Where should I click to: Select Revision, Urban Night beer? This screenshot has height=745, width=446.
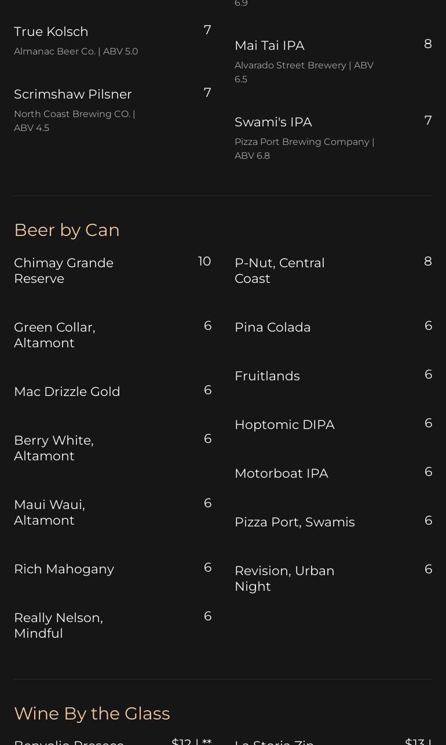tap(284, 579)
